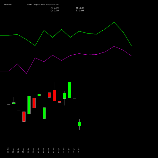Click the high value 'H: 3.36'
Viewport: 158px width, 158px height.
pyautogui.click(x=80, y=8)
